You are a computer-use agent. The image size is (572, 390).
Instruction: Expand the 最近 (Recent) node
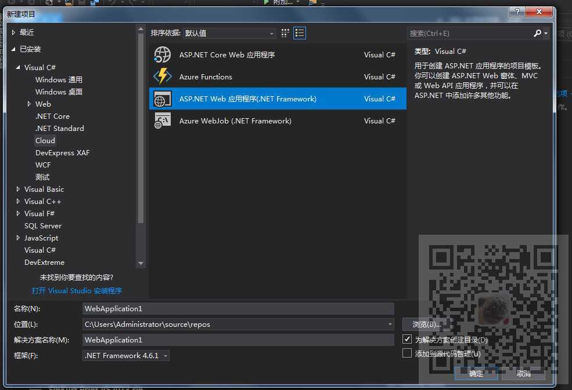click(13, 32)
